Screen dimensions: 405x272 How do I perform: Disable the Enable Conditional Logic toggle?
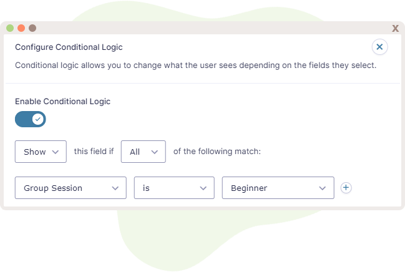[x=30, y=119]
